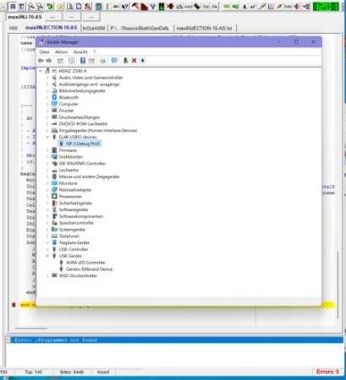The width and height of the screenshot is (346, 380).
Task: Click the circled down-arrow icon in the Geräte-Manager toolbar
Action: 143,61
